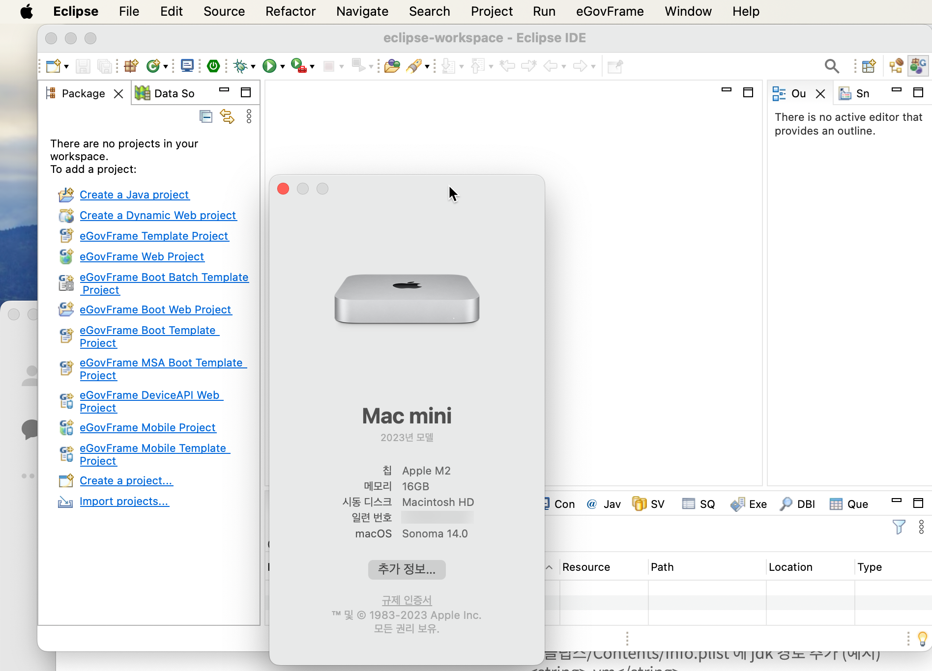Click the 추가 정보... button

pyautogui.click(x=407, y=569)
